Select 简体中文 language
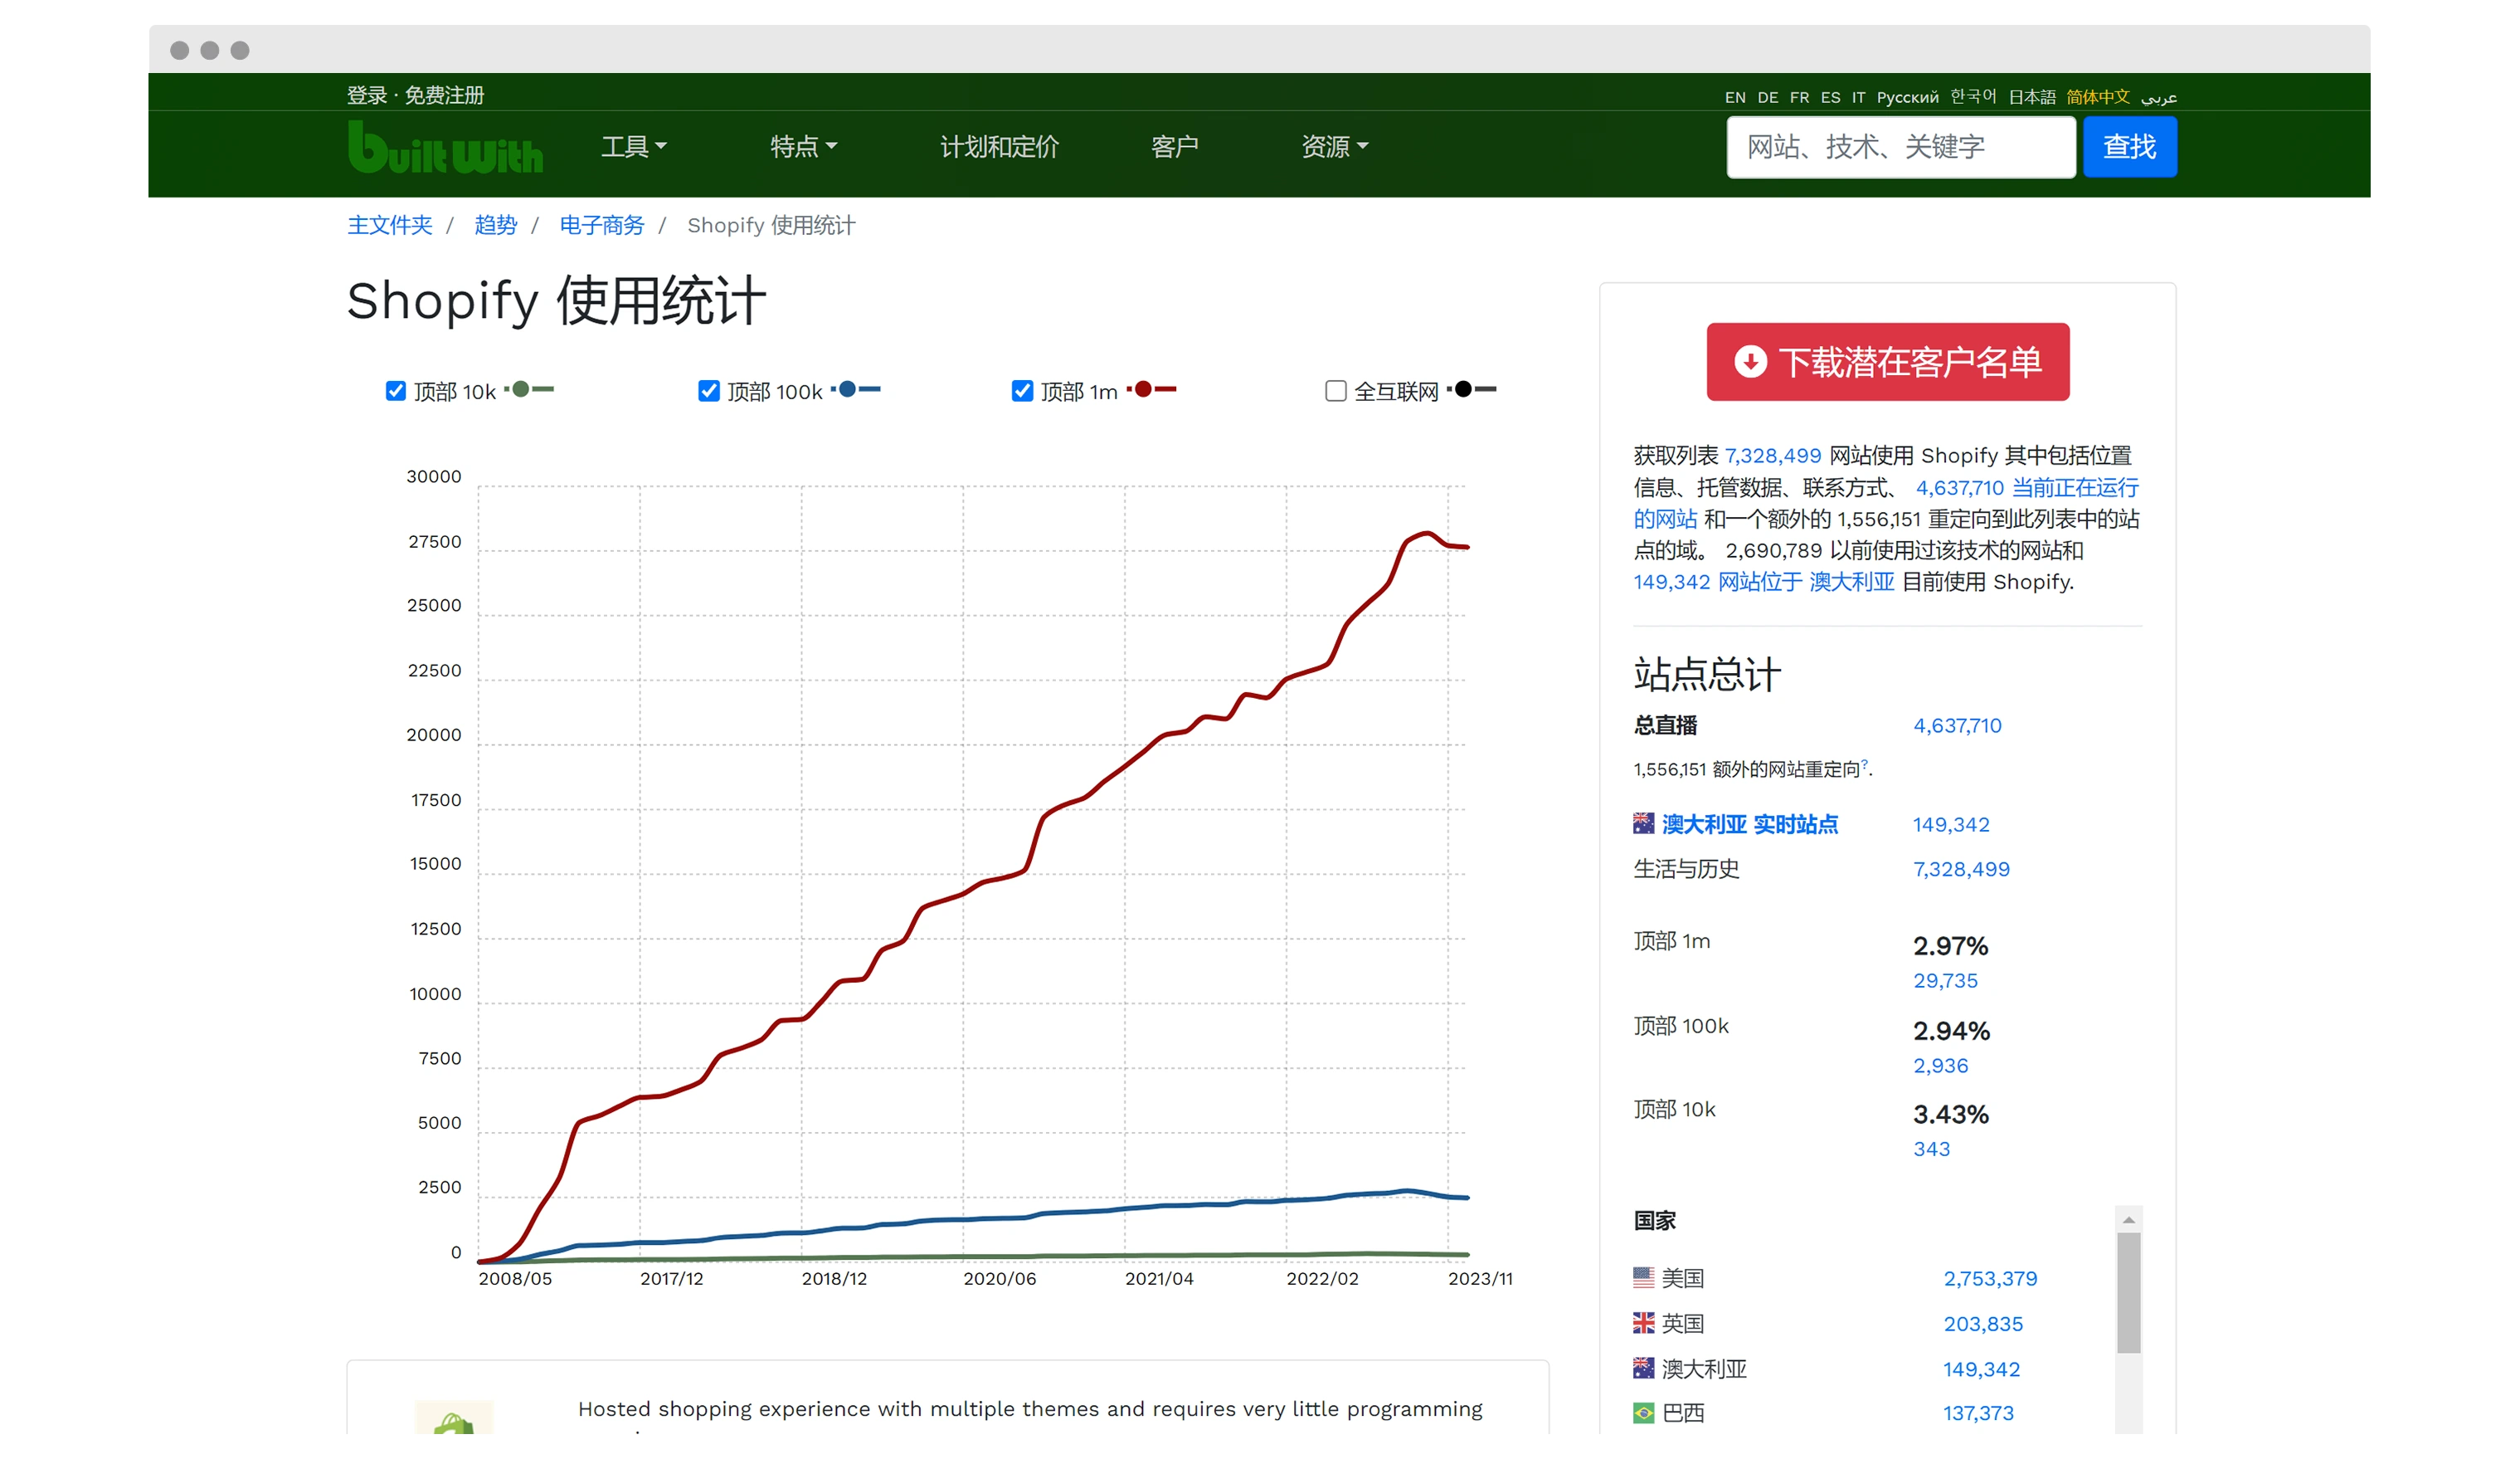Screen dimensions: 2520x1459 click(x=2098, y=97)
